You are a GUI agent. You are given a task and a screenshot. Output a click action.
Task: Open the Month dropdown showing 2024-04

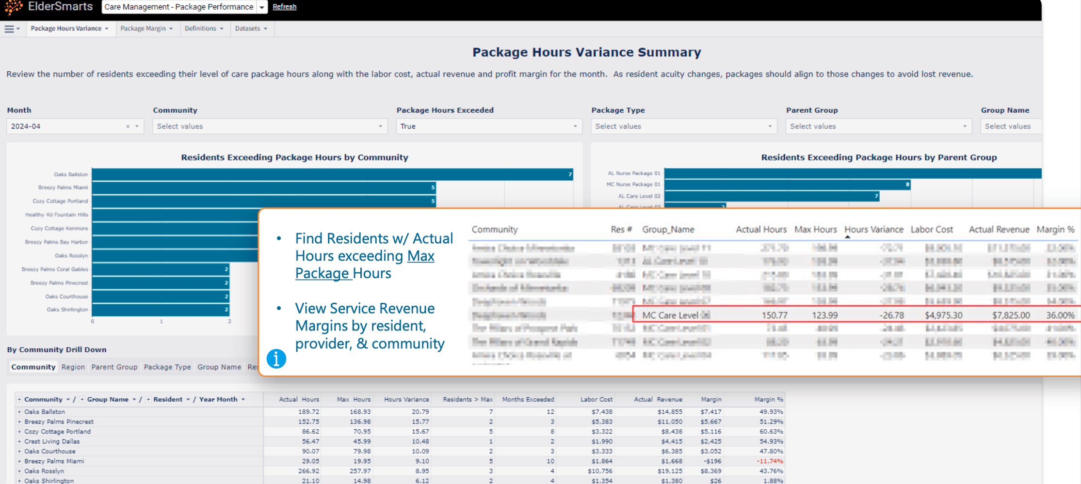pyautogui.click(x=75, y=126)
